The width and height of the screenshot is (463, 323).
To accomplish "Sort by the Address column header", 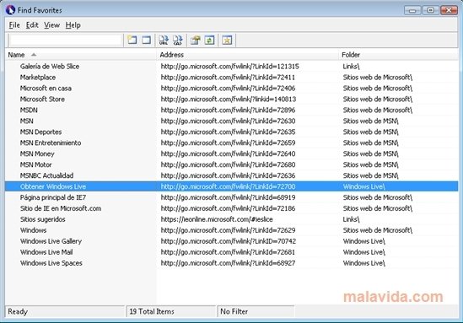I will click(247, 55).
